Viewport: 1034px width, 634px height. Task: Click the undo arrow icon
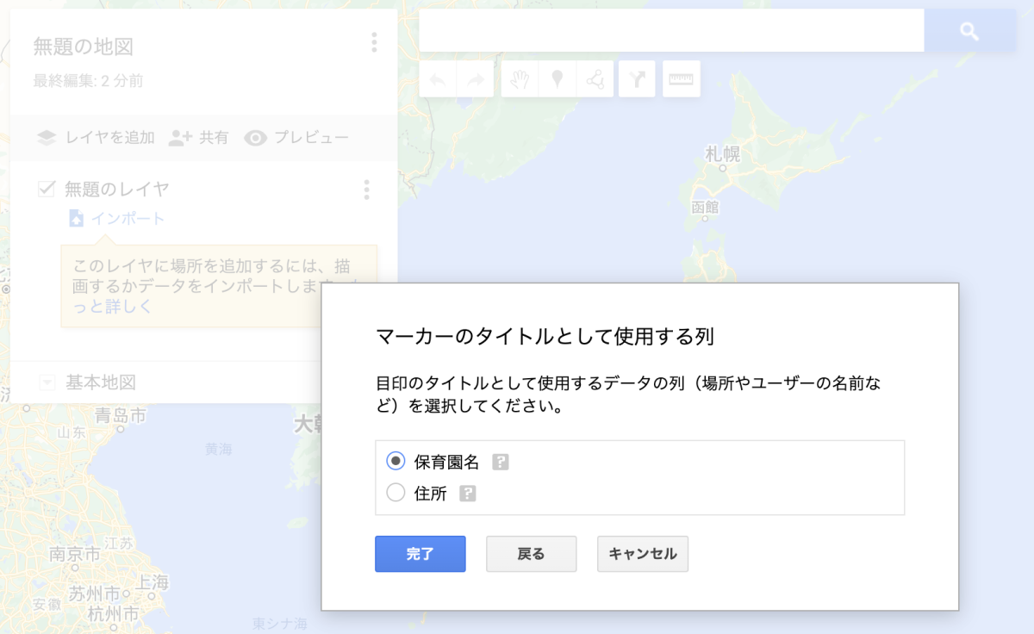pyautogui.click(x=438, y=79)
